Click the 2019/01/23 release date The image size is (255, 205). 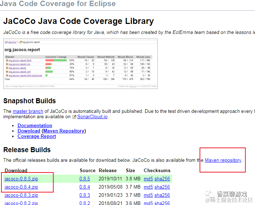(x=111, y=195)
